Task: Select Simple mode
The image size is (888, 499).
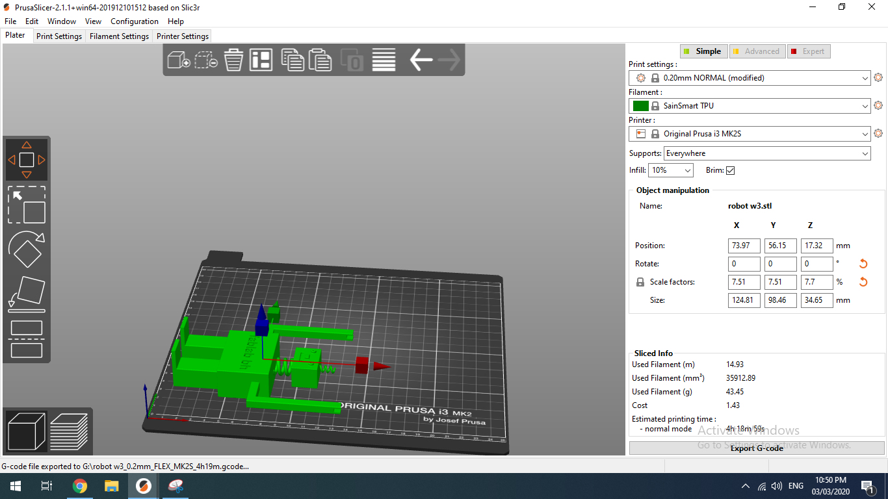Action: point(703,51)
